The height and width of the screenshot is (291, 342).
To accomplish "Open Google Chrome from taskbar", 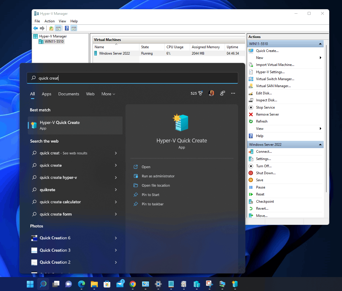I will (133, 284).
